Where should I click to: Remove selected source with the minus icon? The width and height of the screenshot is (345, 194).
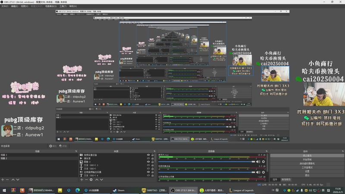86,180
